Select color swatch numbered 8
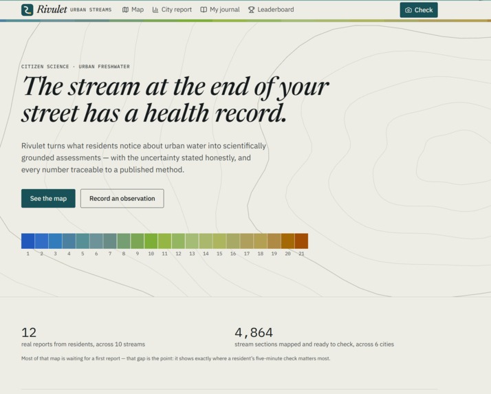Screen dimensions: 491x394 click(x=124, y=241)
